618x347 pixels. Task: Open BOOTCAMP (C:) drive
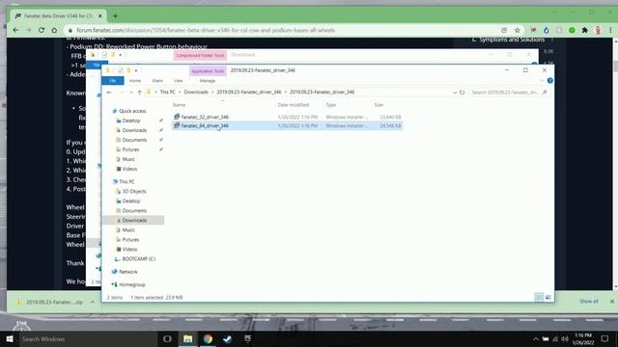pyautogui.click(x=139, y=259)
